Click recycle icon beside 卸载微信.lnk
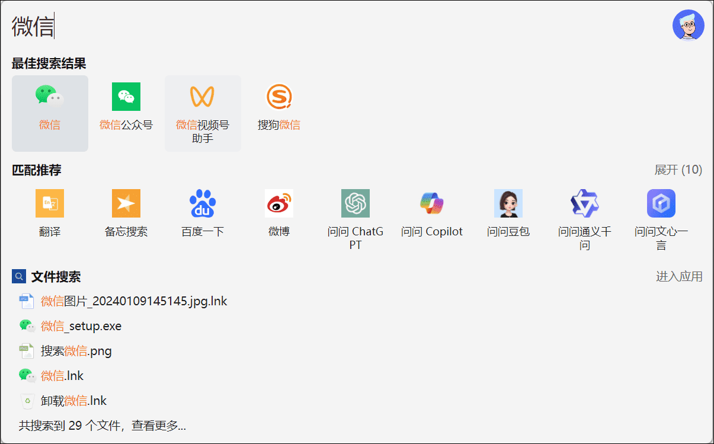This screenshot has height=444, width=714. tap(27, 401)
